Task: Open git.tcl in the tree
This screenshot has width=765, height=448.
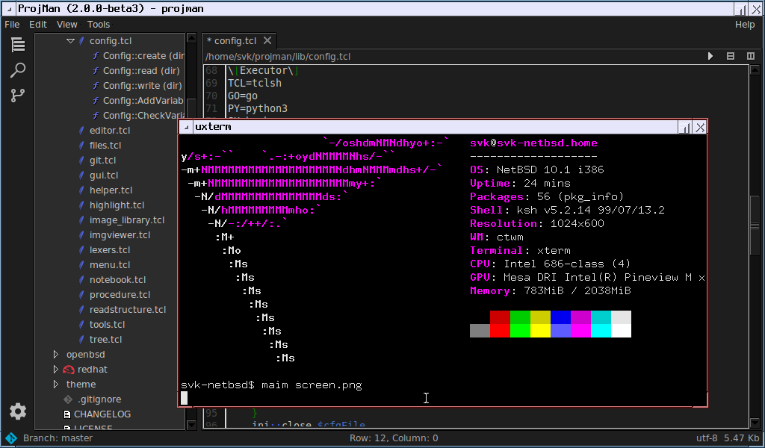Action: coord(102,161)
